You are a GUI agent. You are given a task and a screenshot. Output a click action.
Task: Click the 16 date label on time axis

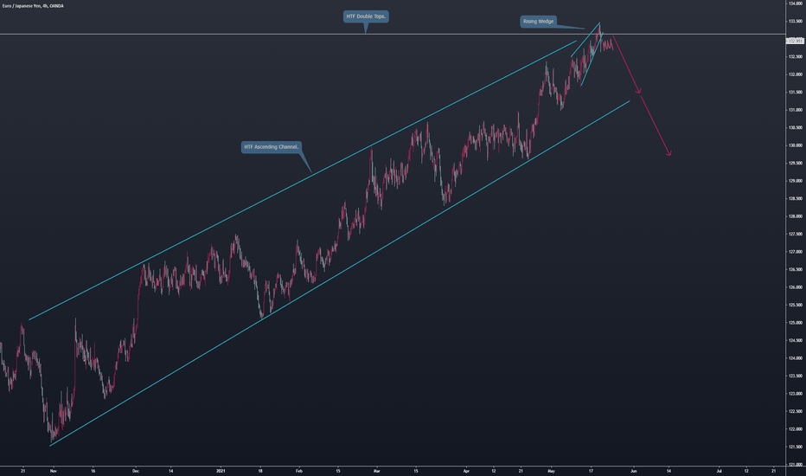(x=93, y=471)
